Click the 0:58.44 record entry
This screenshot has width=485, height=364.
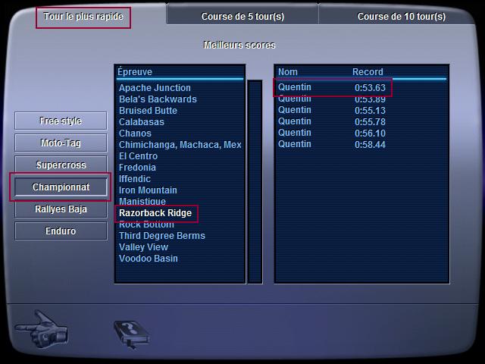[370, 144]
